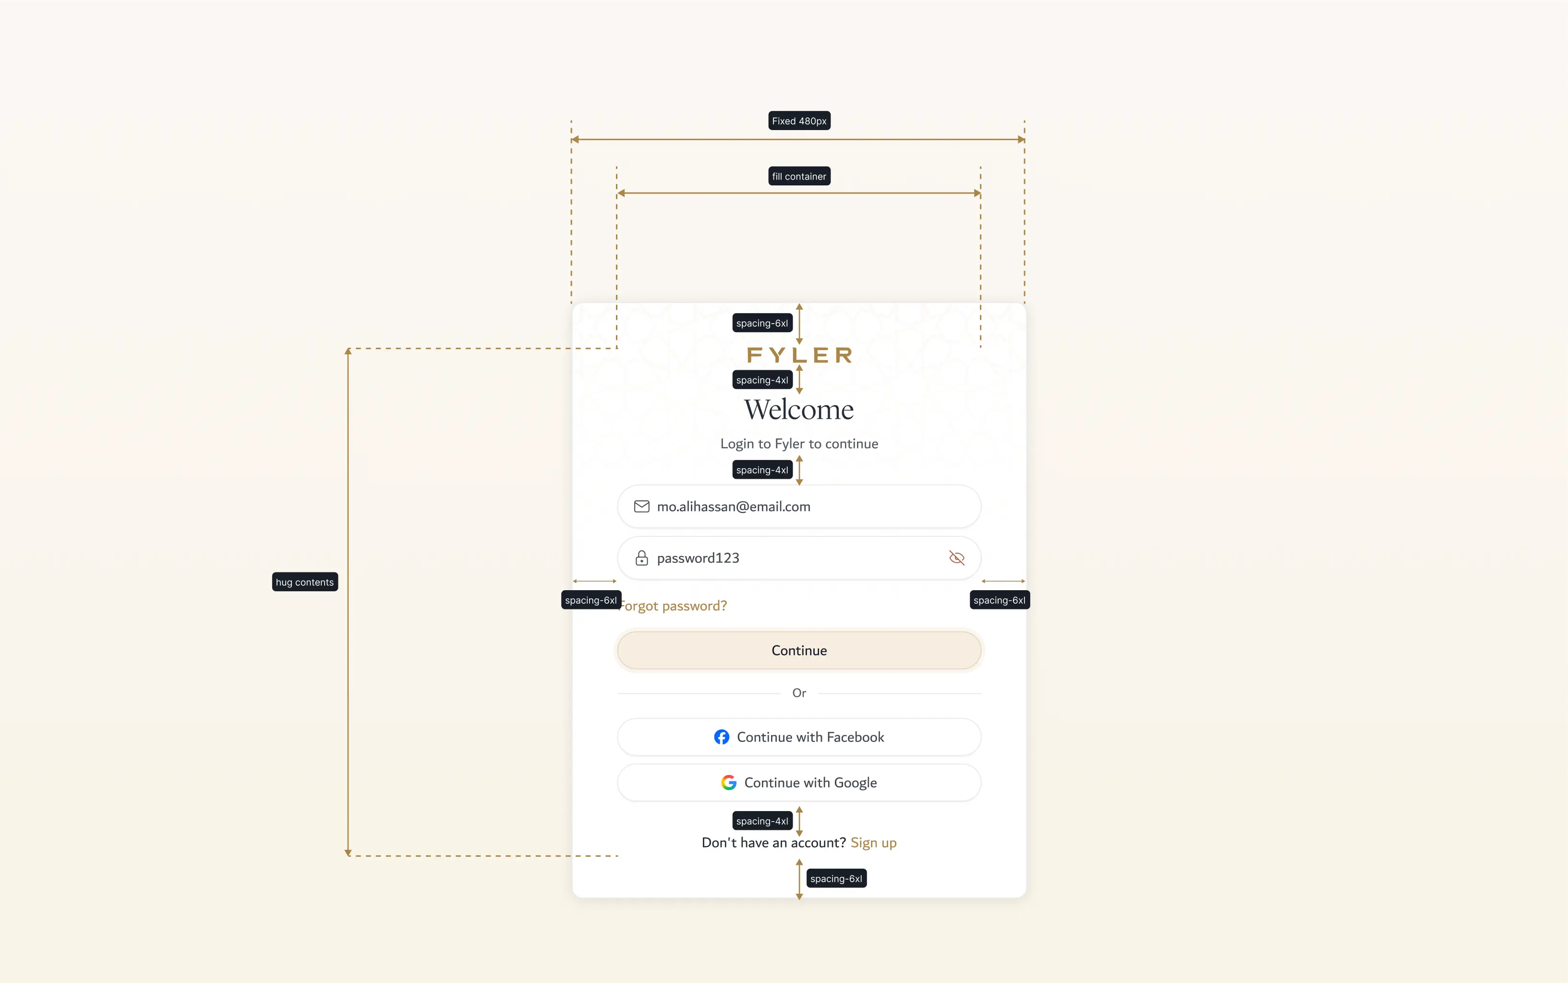Toggle password visibility eye icon

click(956, 558)
